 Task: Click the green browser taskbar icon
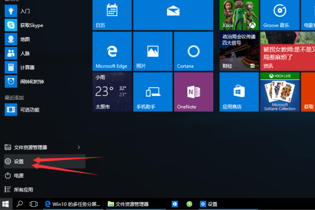point(189,204)
